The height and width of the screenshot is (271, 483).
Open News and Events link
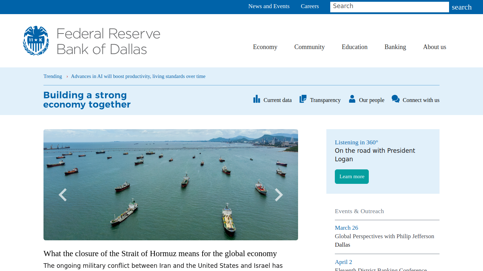click(x=269, y=6)
